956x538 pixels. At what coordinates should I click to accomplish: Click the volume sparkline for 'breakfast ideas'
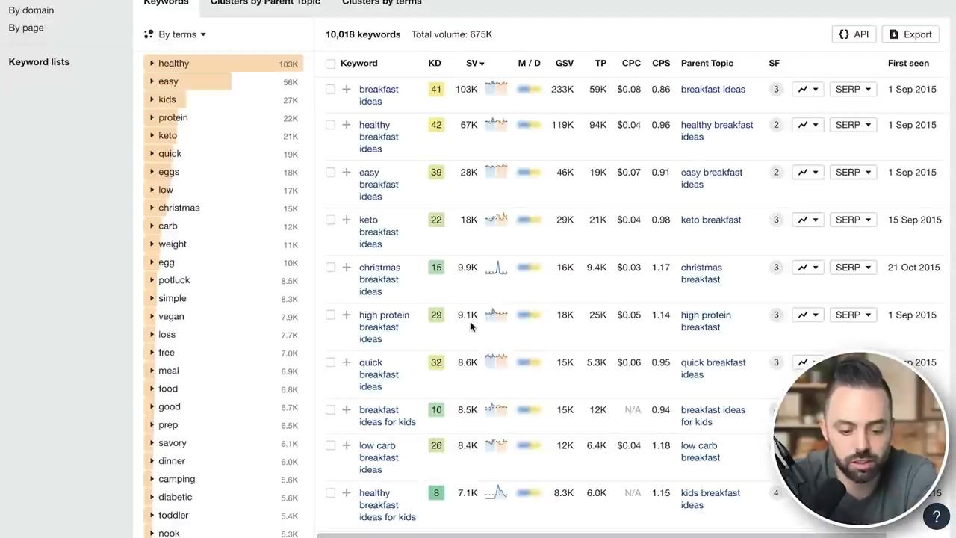496,89
